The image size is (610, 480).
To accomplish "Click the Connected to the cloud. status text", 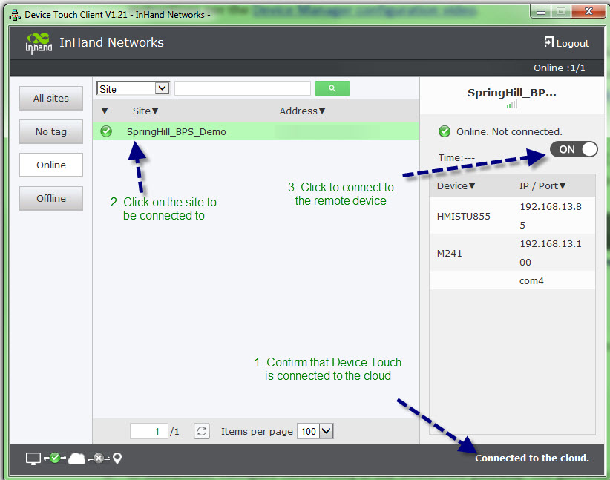I will pos(532,458).
